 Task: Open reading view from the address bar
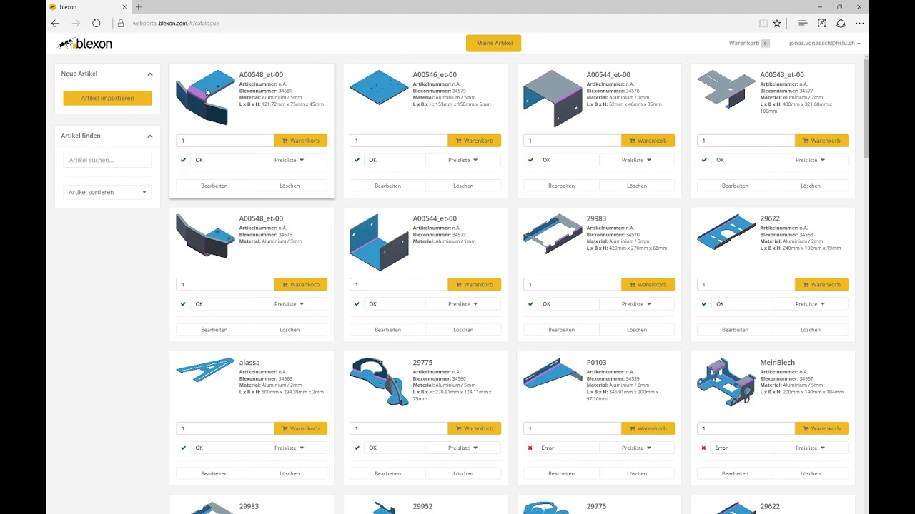(763, 23)
